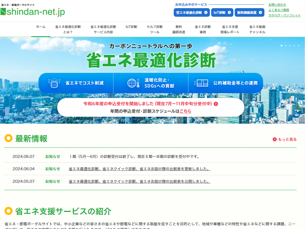Open the お問い合わせ link
Screen dimensions: 305x229
[x=277, y=4]
